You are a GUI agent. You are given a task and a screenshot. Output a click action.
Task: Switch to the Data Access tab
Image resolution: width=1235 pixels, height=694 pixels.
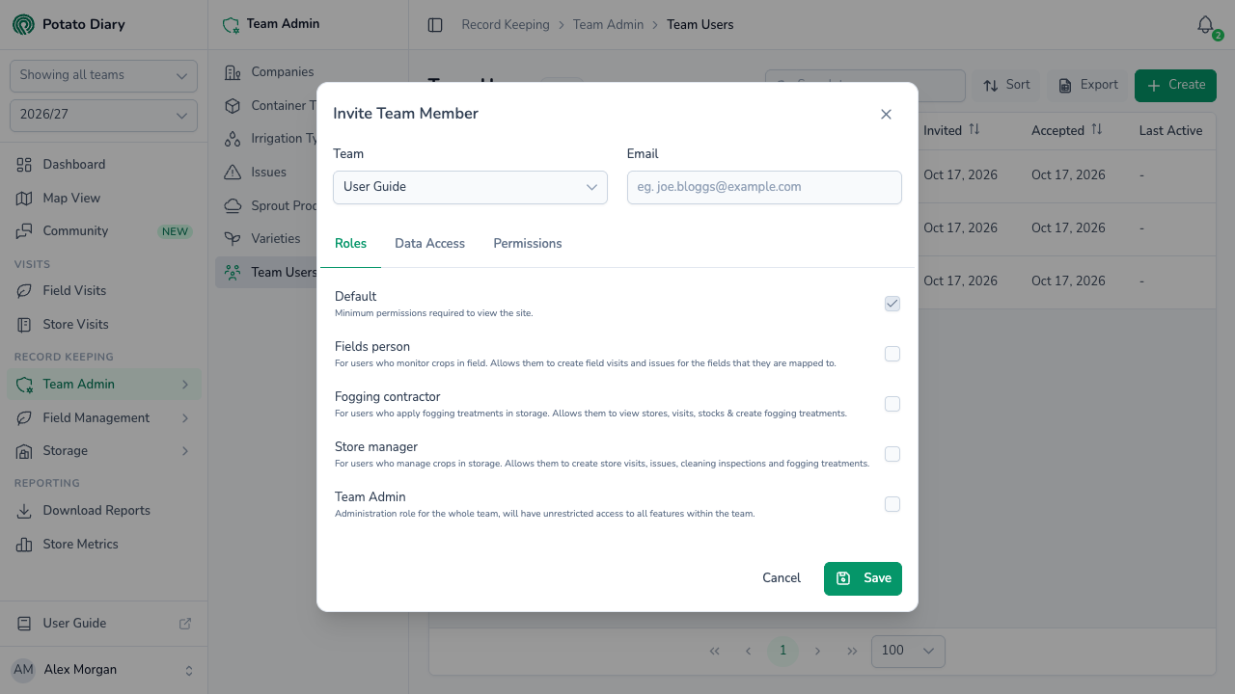[x=429, y=244]
